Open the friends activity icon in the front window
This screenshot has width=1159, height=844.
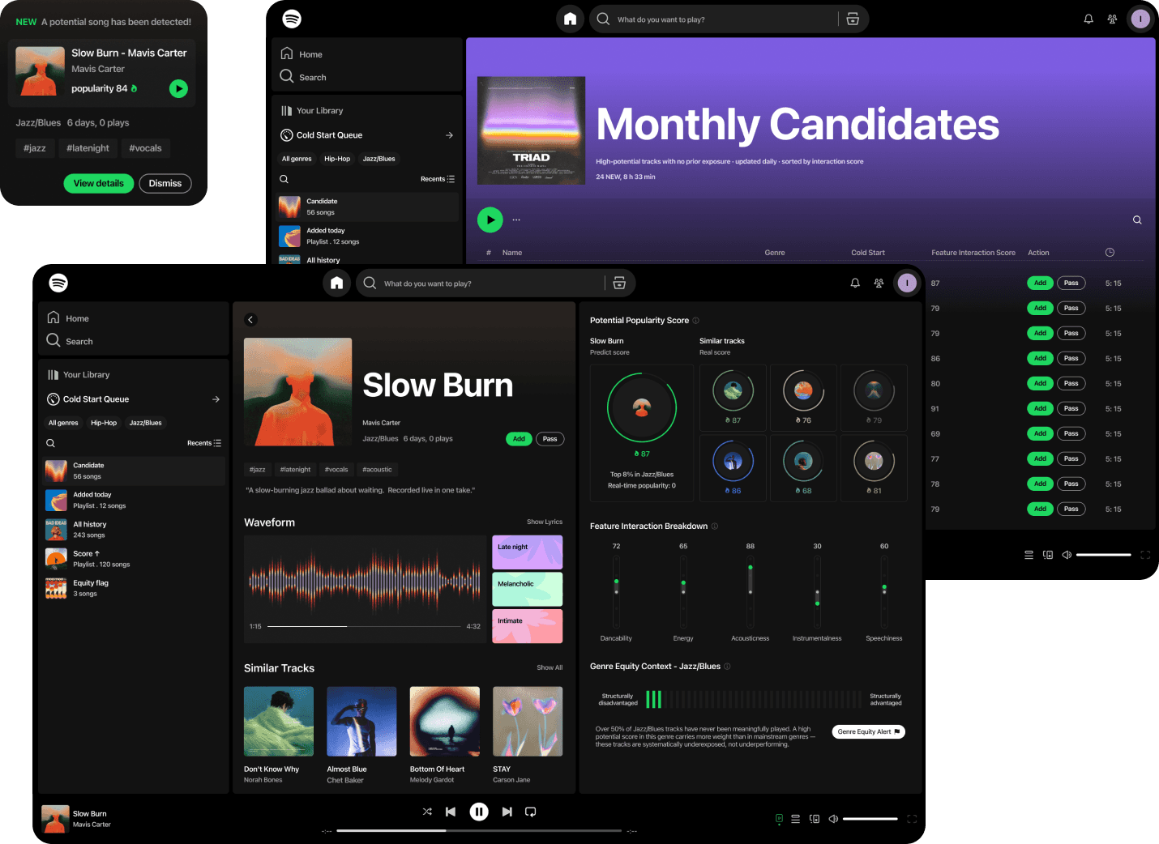(879, 283)
